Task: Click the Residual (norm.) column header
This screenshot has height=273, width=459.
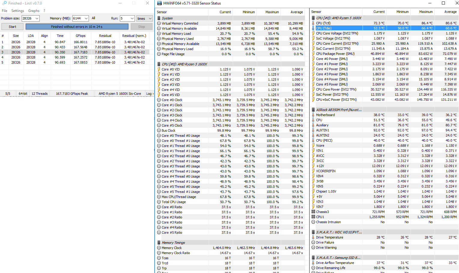Action: point(134,36)
